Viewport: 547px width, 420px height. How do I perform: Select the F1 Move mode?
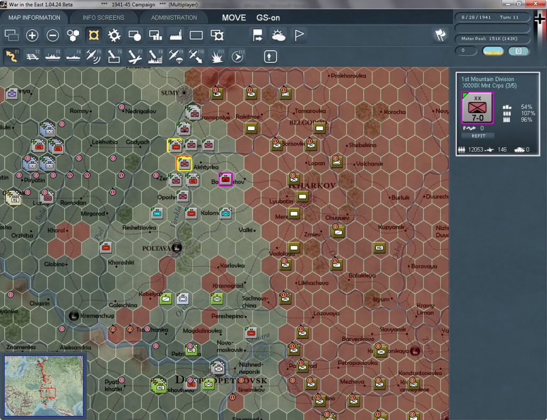[12, 57]
